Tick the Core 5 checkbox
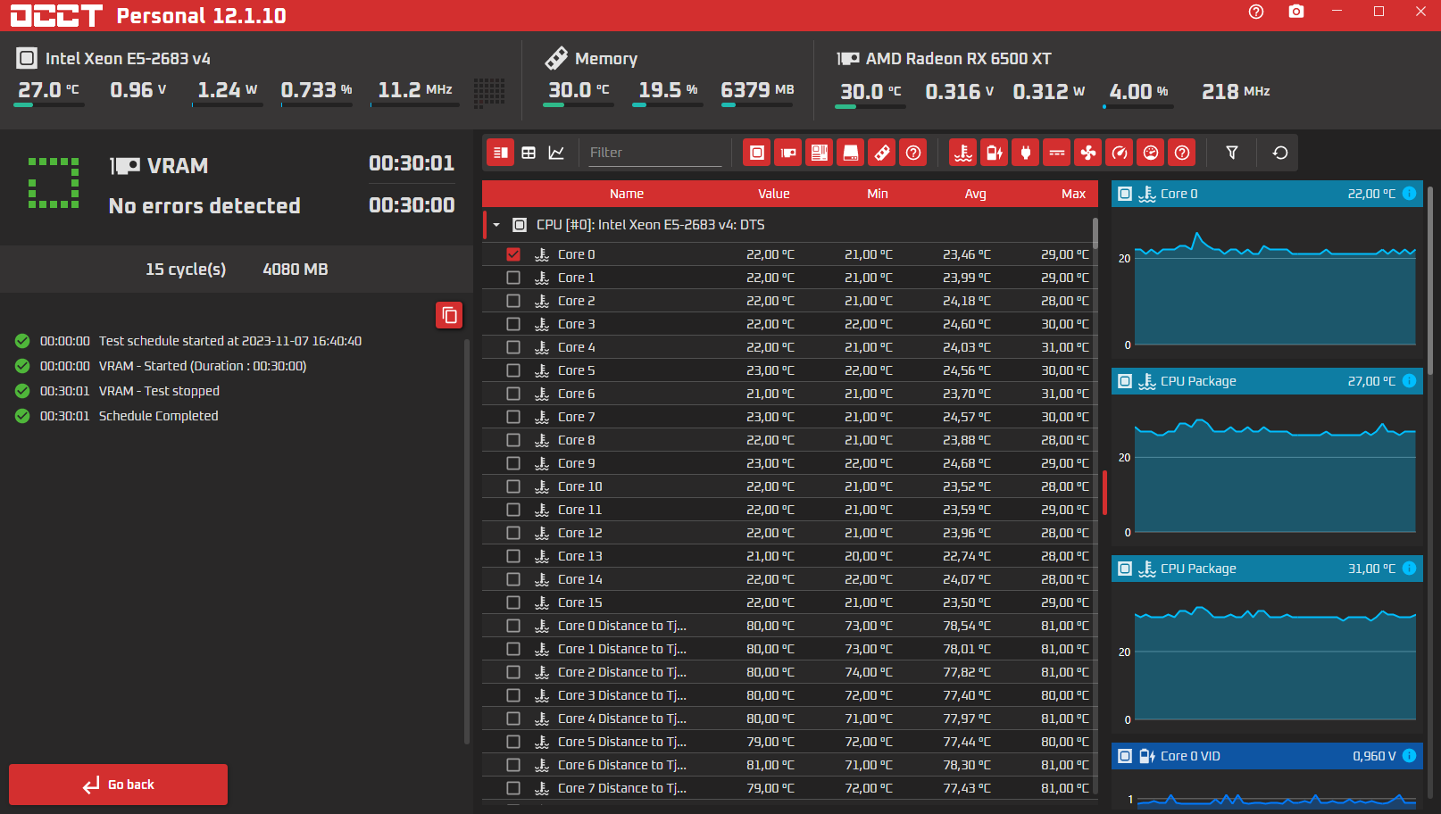 (x=513, y=370)
